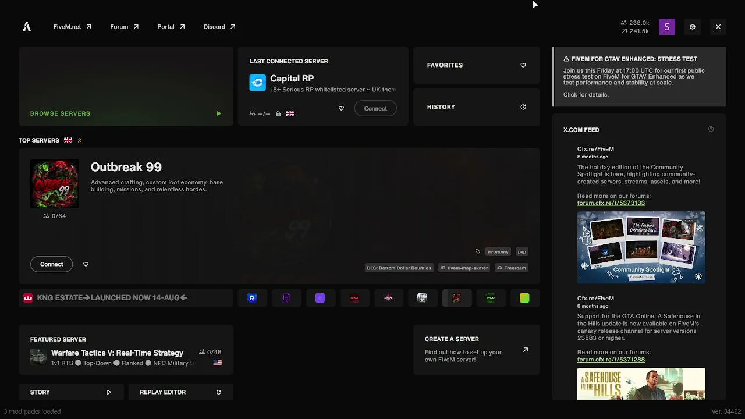Image resolution: width=745 pixels, height=419 pixels.
Task: Select the economy tag
Action: tap(498, 251)
